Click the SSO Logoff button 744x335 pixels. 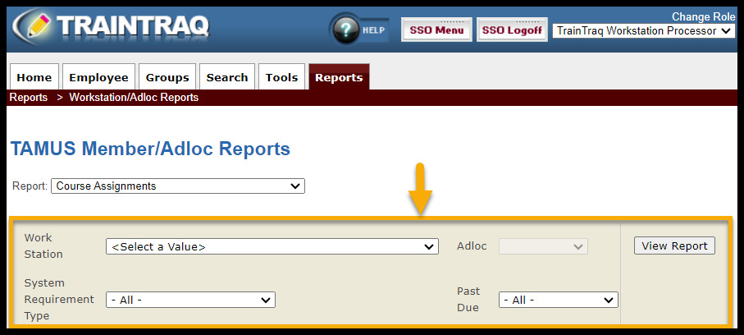(511, 30)
